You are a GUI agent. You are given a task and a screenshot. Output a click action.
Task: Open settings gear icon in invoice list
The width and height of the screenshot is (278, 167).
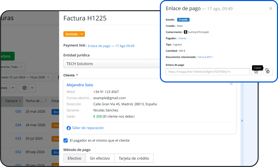[x=24, y=88]
